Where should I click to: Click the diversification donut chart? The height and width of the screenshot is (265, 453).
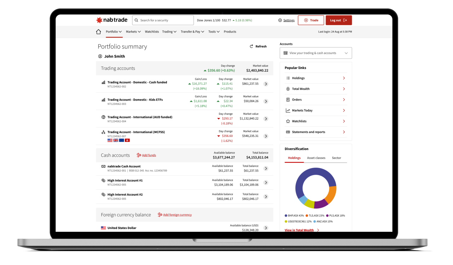click(x=316, y=188)
